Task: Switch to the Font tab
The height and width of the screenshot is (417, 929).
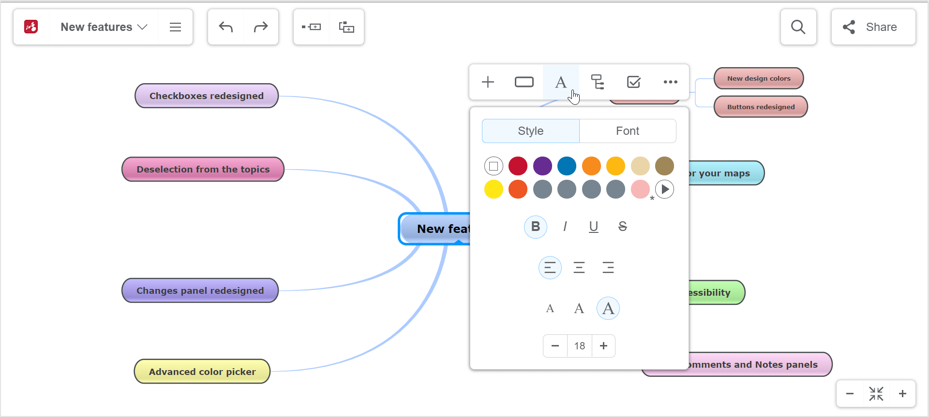Action: coord(627,131)
